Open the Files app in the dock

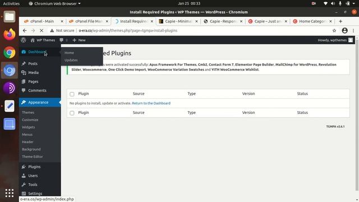pos(10,16)
